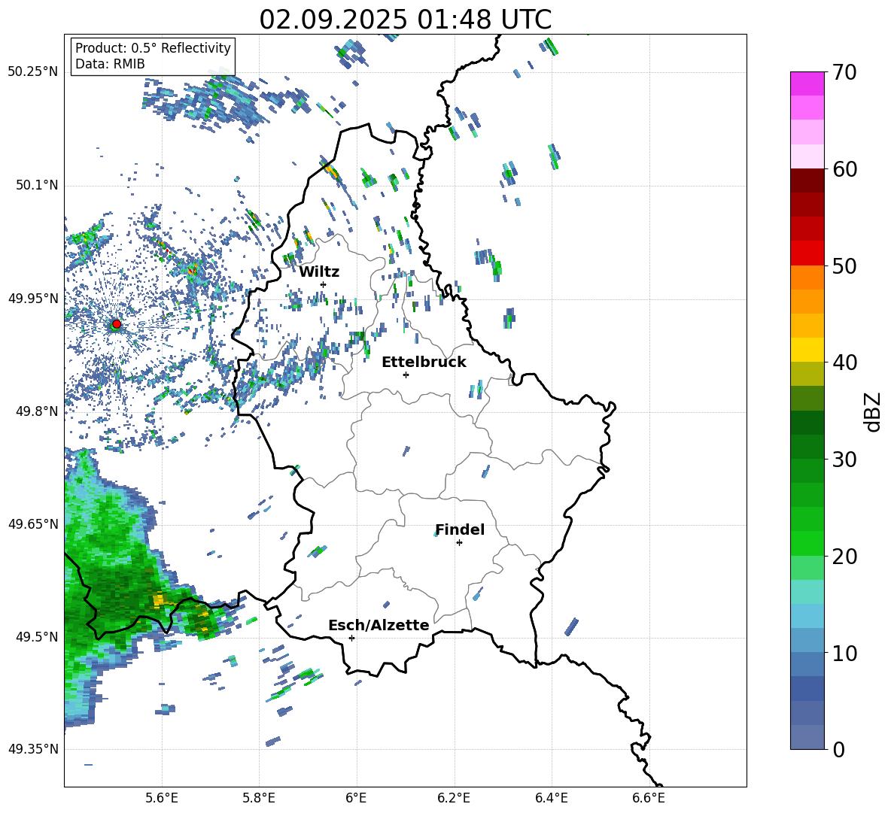Image resolution: width=891 pixels, height=813 pixels.
Task: Click the yellow colorbar segment at 40
Action: [x=807, y=350]
